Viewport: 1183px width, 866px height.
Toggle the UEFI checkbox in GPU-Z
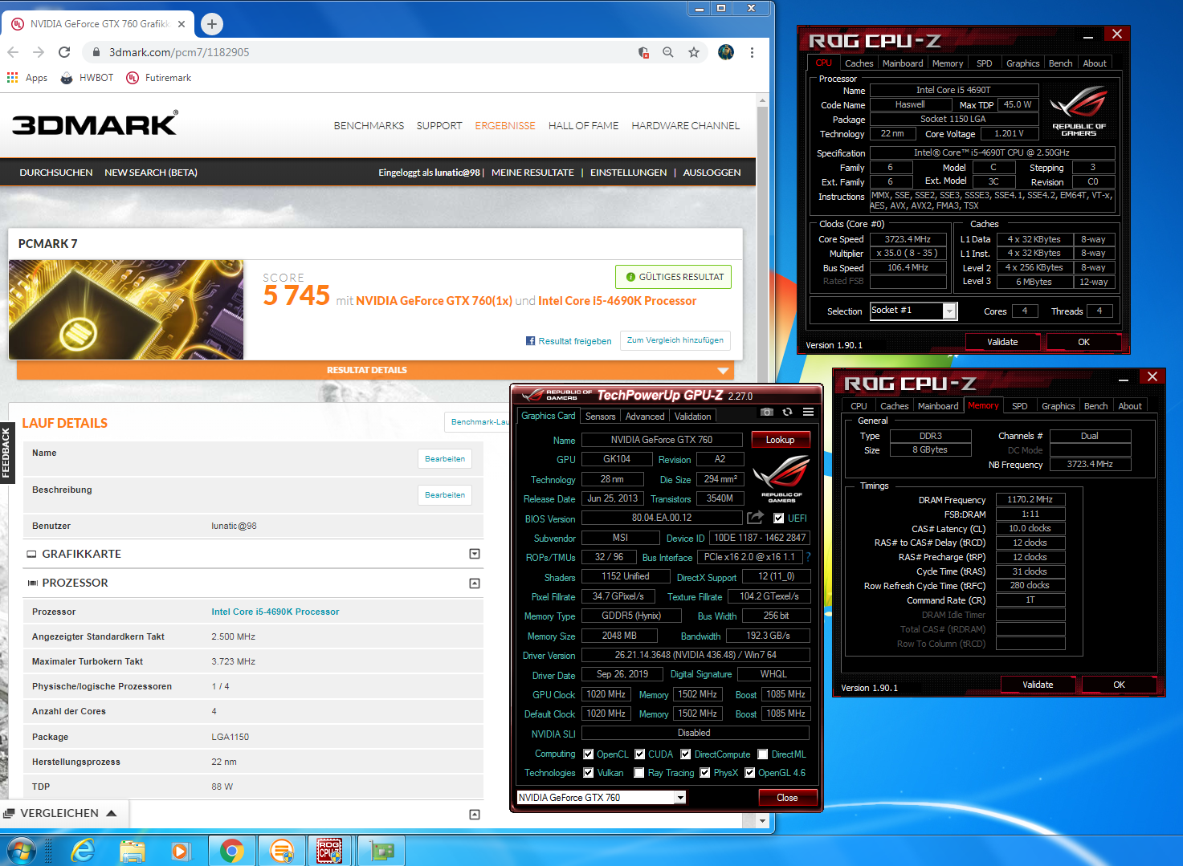pos(778,518)
